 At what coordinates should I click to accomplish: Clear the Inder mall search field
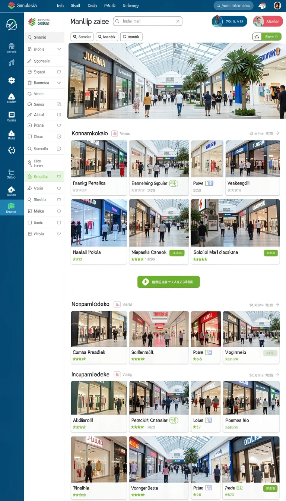pyautogui.click(x=178, y=21)
